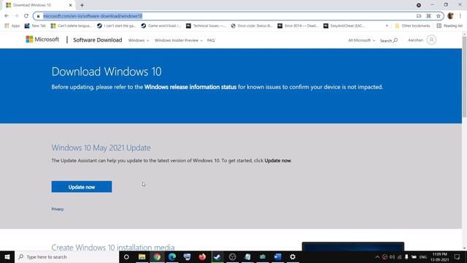The height and width of the screenshot is (263, 467).
Task: Open the Can't delete langua... bookmark
Action: [72, 26]
